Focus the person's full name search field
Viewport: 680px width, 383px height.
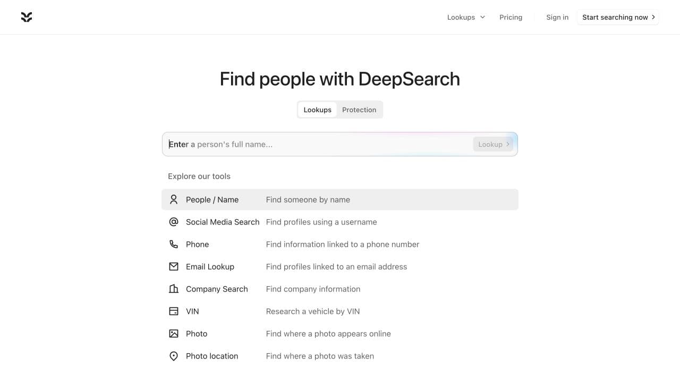tap(340, 144)
